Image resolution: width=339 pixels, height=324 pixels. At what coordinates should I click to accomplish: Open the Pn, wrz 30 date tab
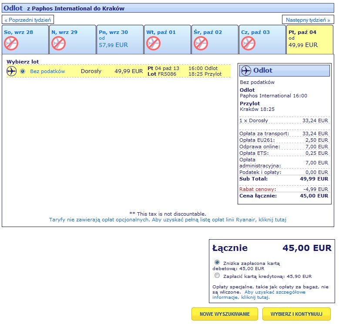pyautogui.click(x=120, y=40)
